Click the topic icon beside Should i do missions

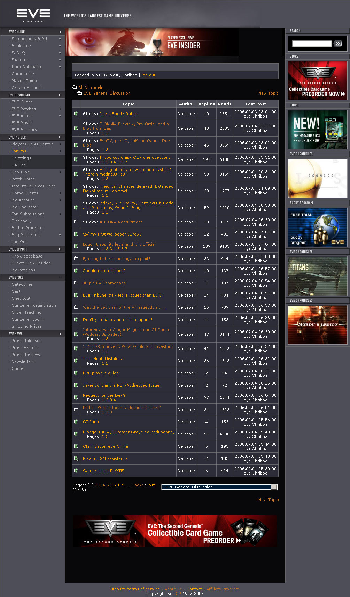[76, 271]
